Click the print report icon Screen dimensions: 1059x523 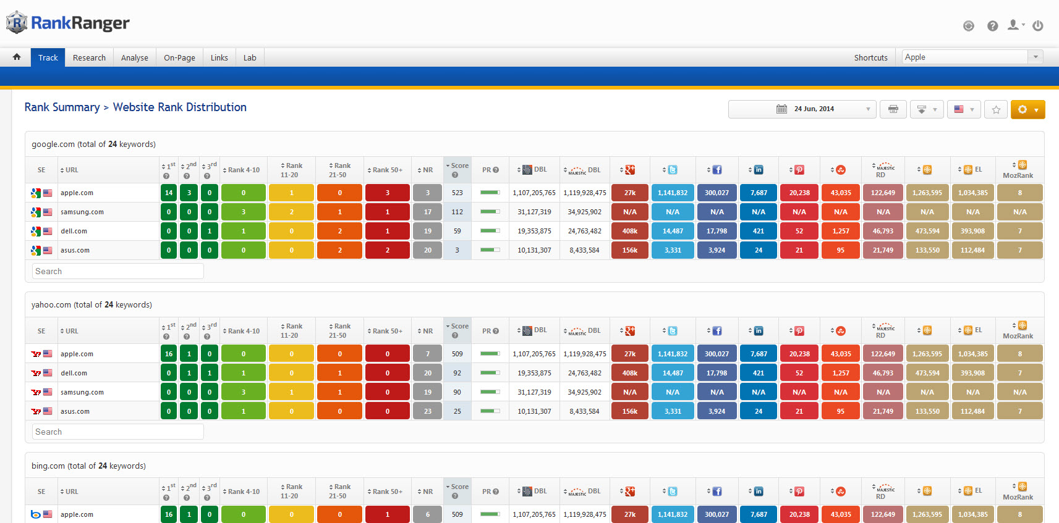893,109
